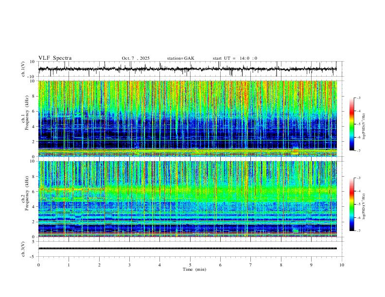The height and width of the screenshot is (297, 385).
Task: Click time axis tick label "8"
Action: [x=281, y=265]
